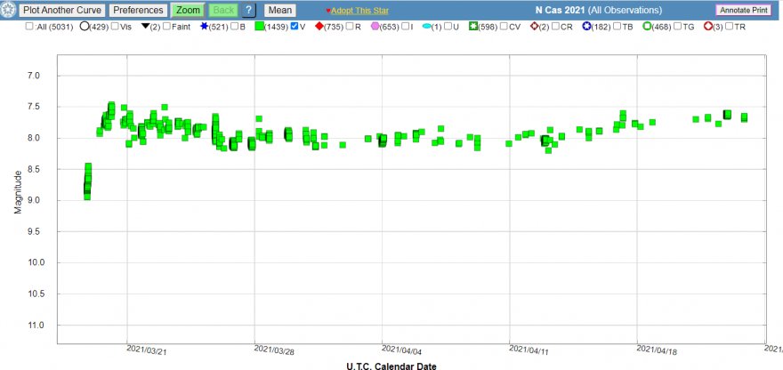Viewport: 783px width, 370px height.
Task: Follow the Adopt This Star link
Action: [x=361, y=11]
